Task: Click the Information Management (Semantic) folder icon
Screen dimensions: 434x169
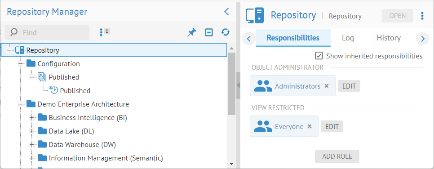Action: pos(42,158)
